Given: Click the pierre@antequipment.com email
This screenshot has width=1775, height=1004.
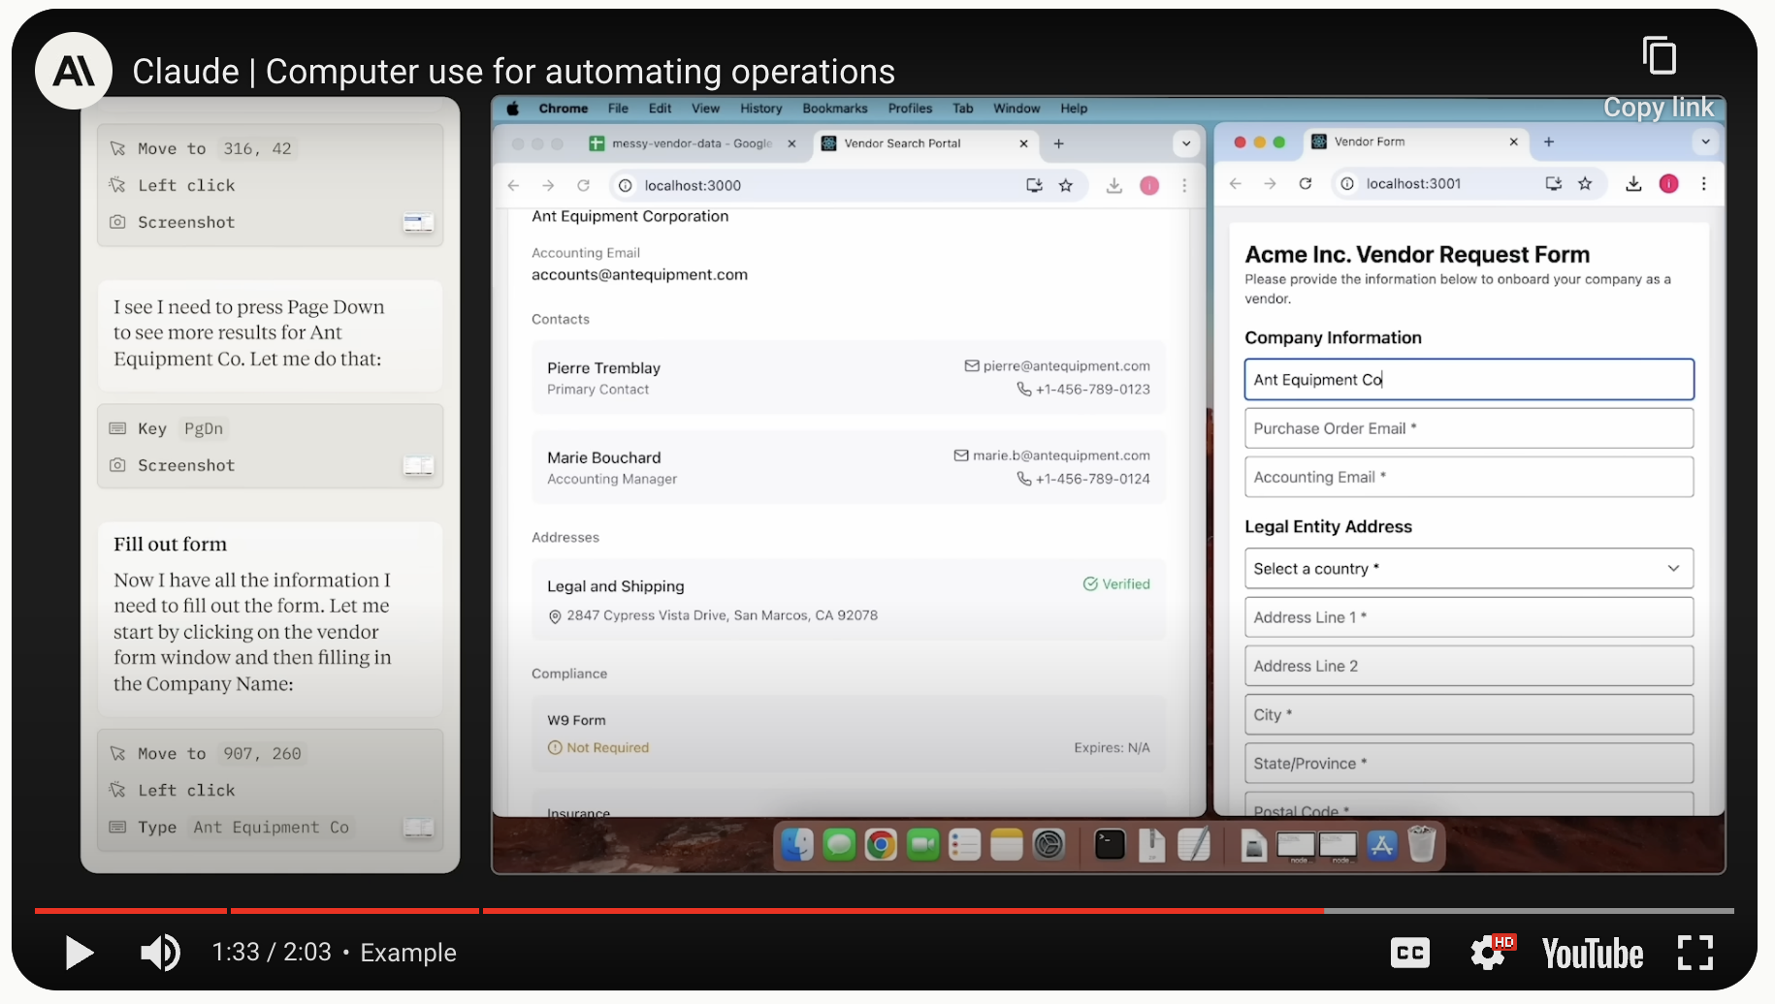Looking at the screenshot, I should pos(1066,366).
